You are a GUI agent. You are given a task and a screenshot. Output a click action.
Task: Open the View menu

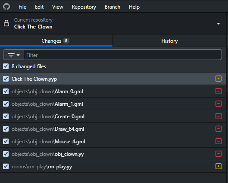click(58, 7)
